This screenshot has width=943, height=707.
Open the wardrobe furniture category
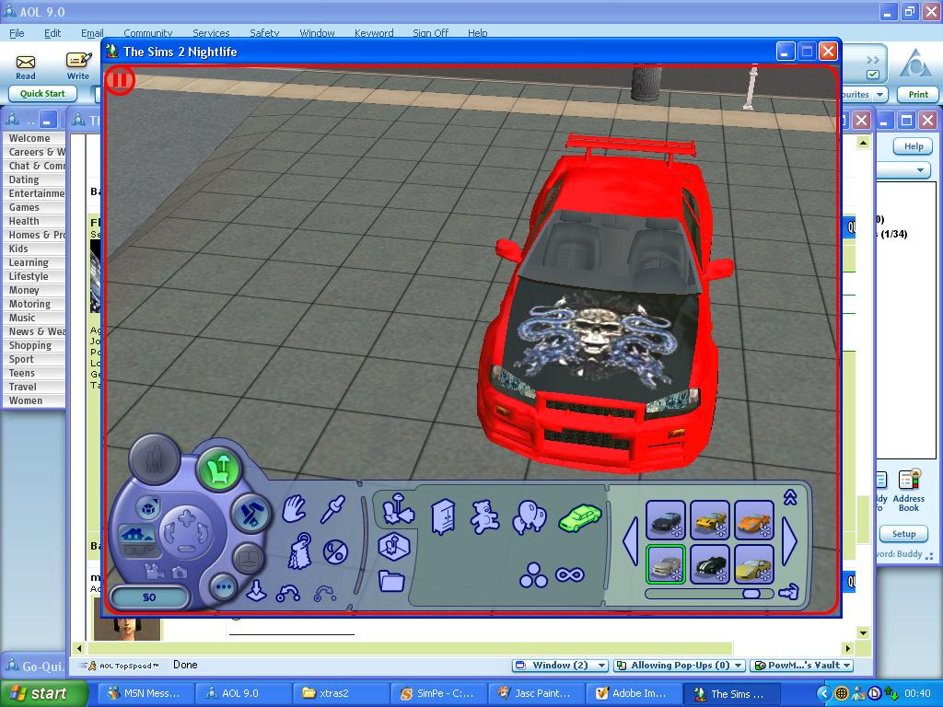tap(443, 517)
